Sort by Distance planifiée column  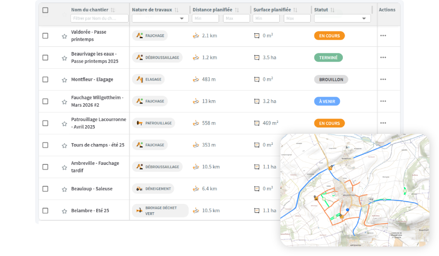coord(237,10)
